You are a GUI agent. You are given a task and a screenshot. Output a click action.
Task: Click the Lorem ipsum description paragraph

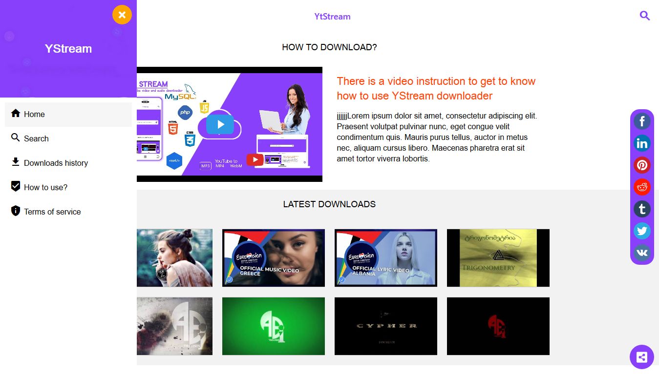(x=437, y=137)
